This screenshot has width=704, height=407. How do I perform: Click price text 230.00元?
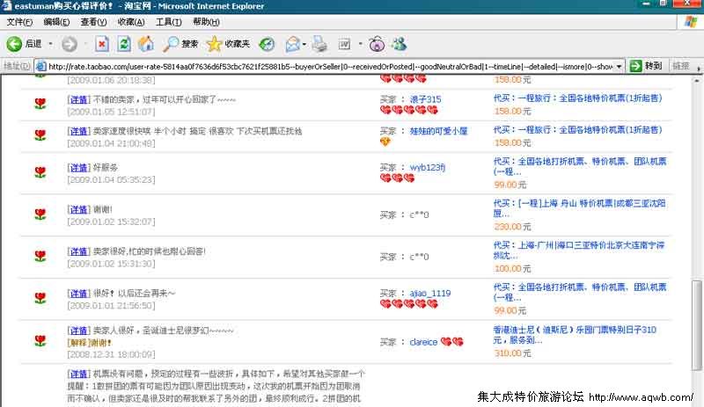(512, 227)
